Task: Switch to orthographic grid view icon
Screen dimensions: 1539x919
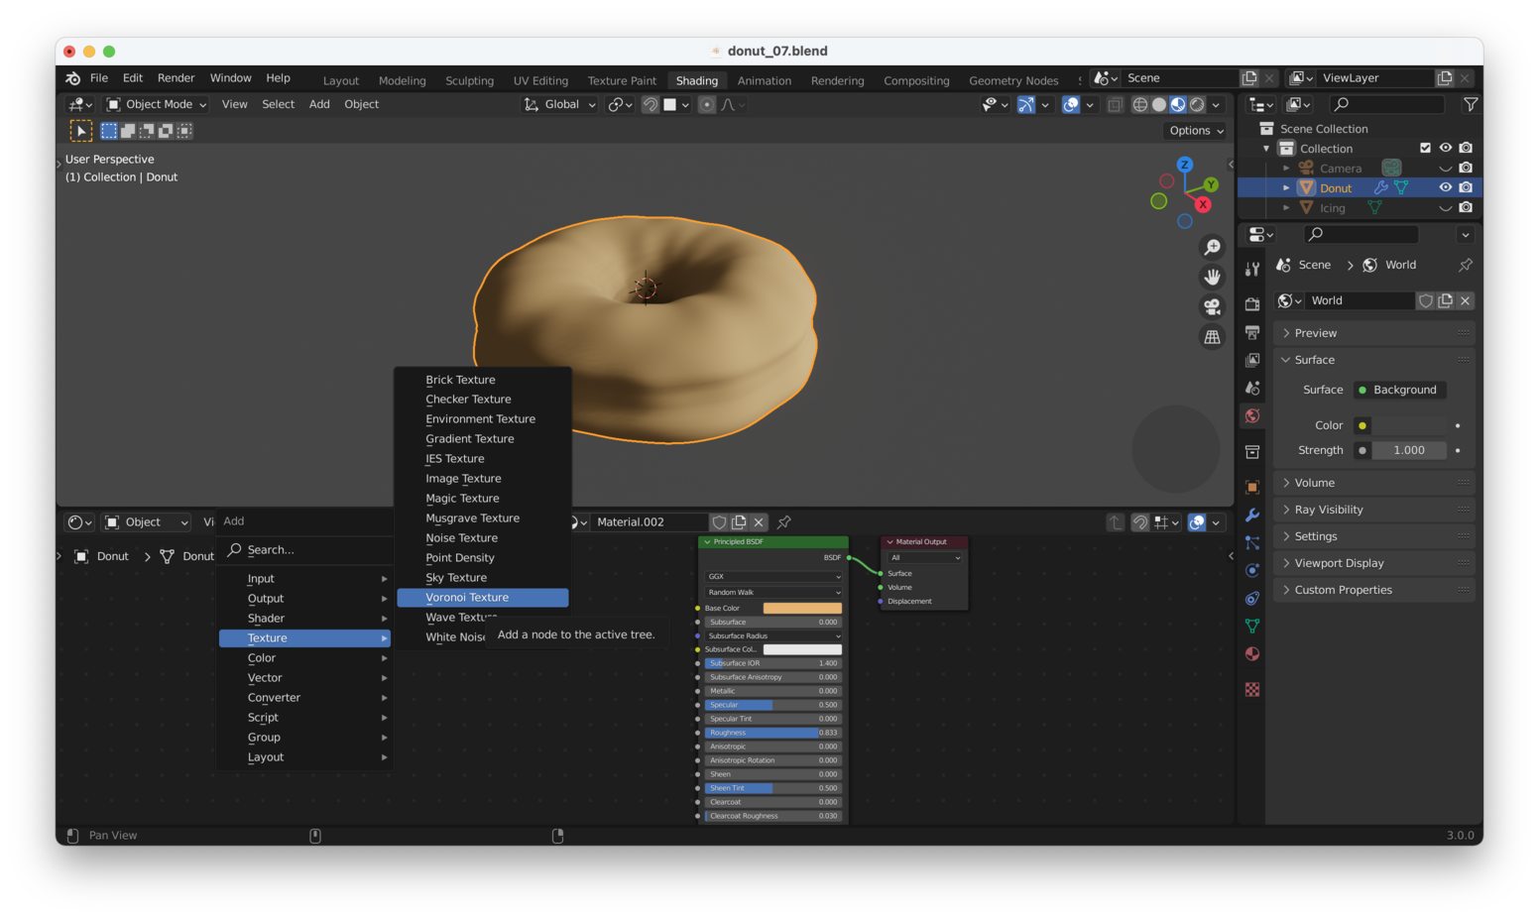Action: [x=1212, y=337]
